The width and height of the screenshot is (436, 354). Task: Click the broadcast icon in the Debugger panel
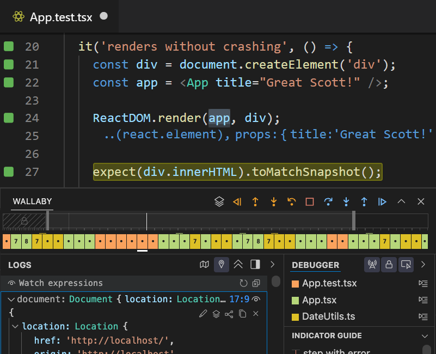[372, 264]
